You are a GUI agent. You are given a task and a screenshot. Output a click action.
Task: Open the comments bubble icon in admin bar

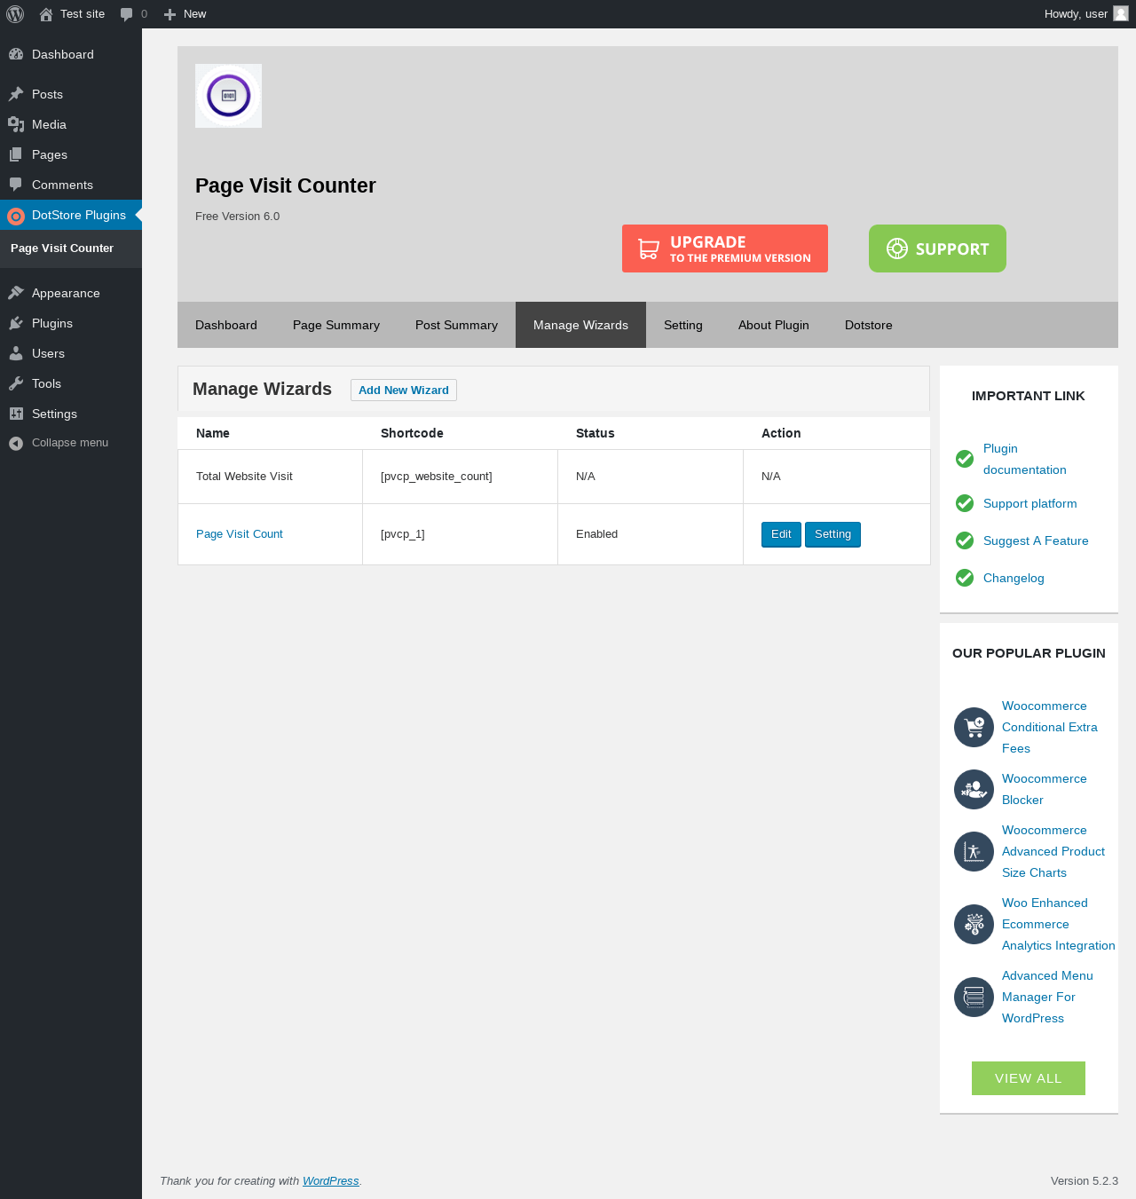pyautogui.click(x=127, y=14)
